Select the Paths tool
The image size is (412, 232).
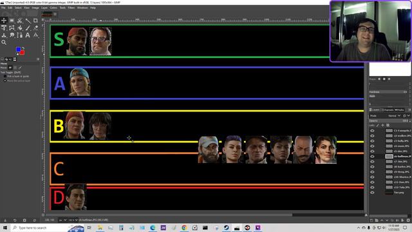pos(20,35)
